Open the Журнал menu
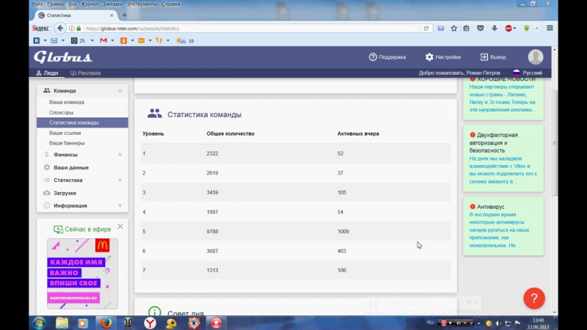The image size is (587, 330). point(90,4)
